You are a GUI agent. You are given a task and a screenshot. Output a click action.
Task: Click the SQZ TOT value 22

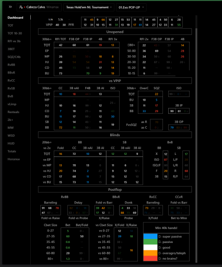coord(156,94)
